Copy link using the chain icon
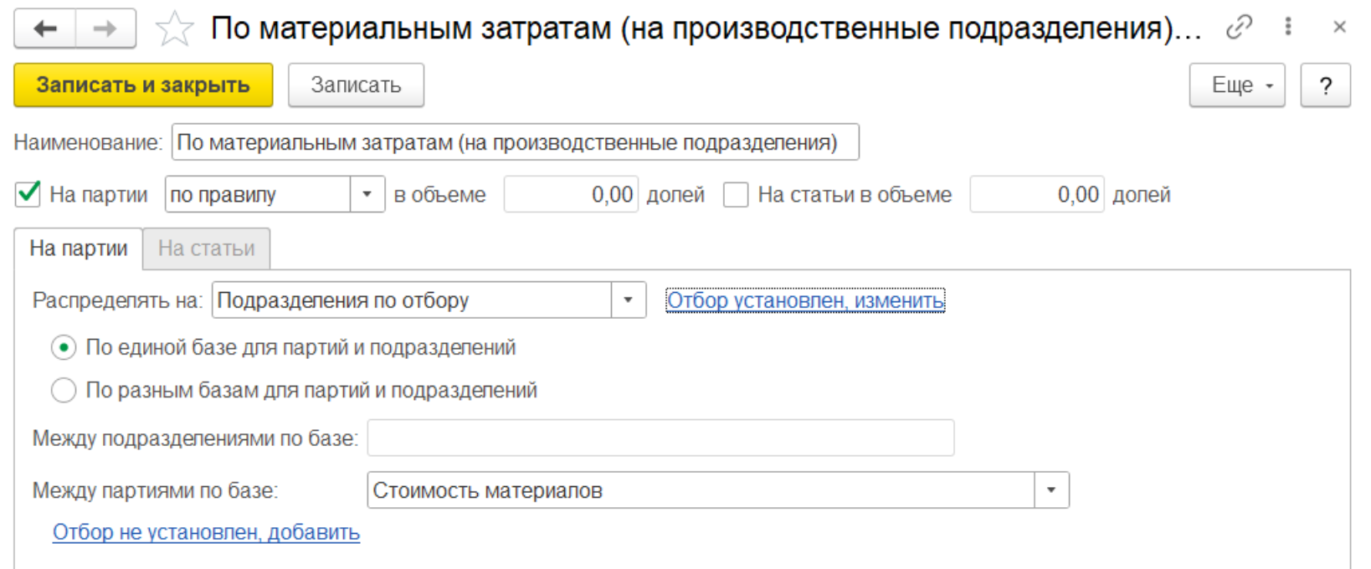 click(x=1239, y=28)
